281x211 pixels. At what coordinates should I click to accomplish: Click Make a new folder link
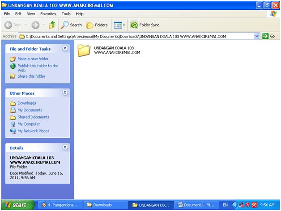coord(33,59)
